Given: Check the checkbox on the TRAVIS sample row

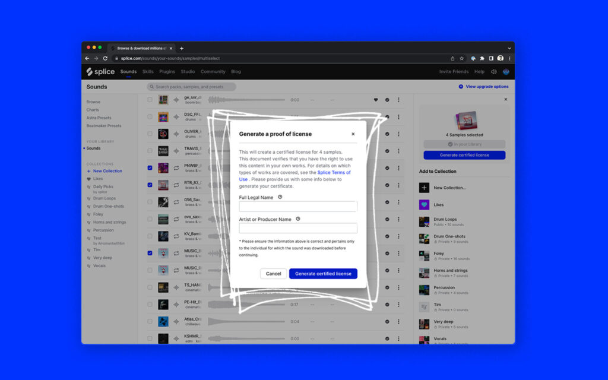Looking at the screenshot, I should 150,151.
